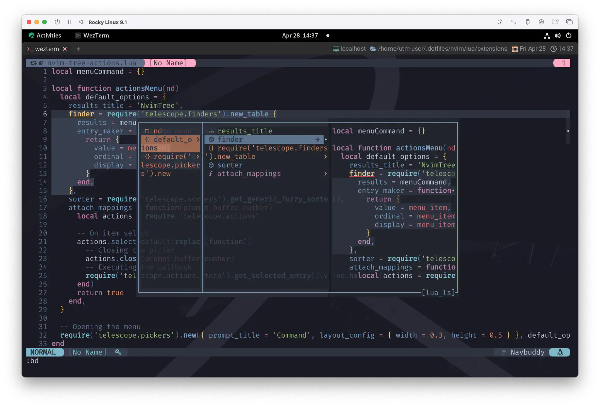Viewport: 600px width, 406px height.
Task: Click the /home/utm-user/.dotfiles path
Action: (x=439, y=49)
